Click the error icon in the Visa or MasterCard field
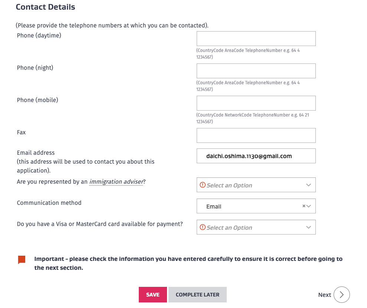Viewport: 367px width, 308px height. click(x=203, y=227)
